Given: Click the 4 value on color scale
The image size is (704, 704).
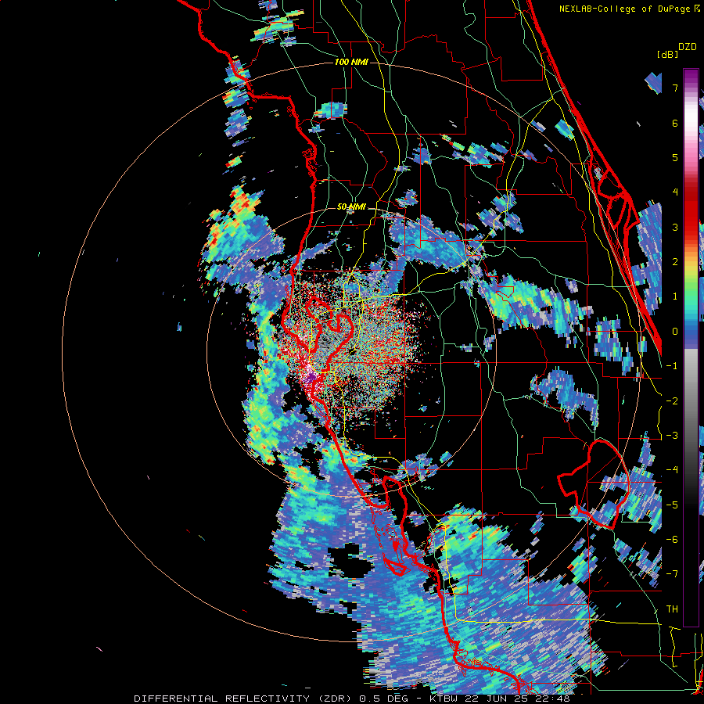Looking at the screenshot, I should click(x=675, y=192).
